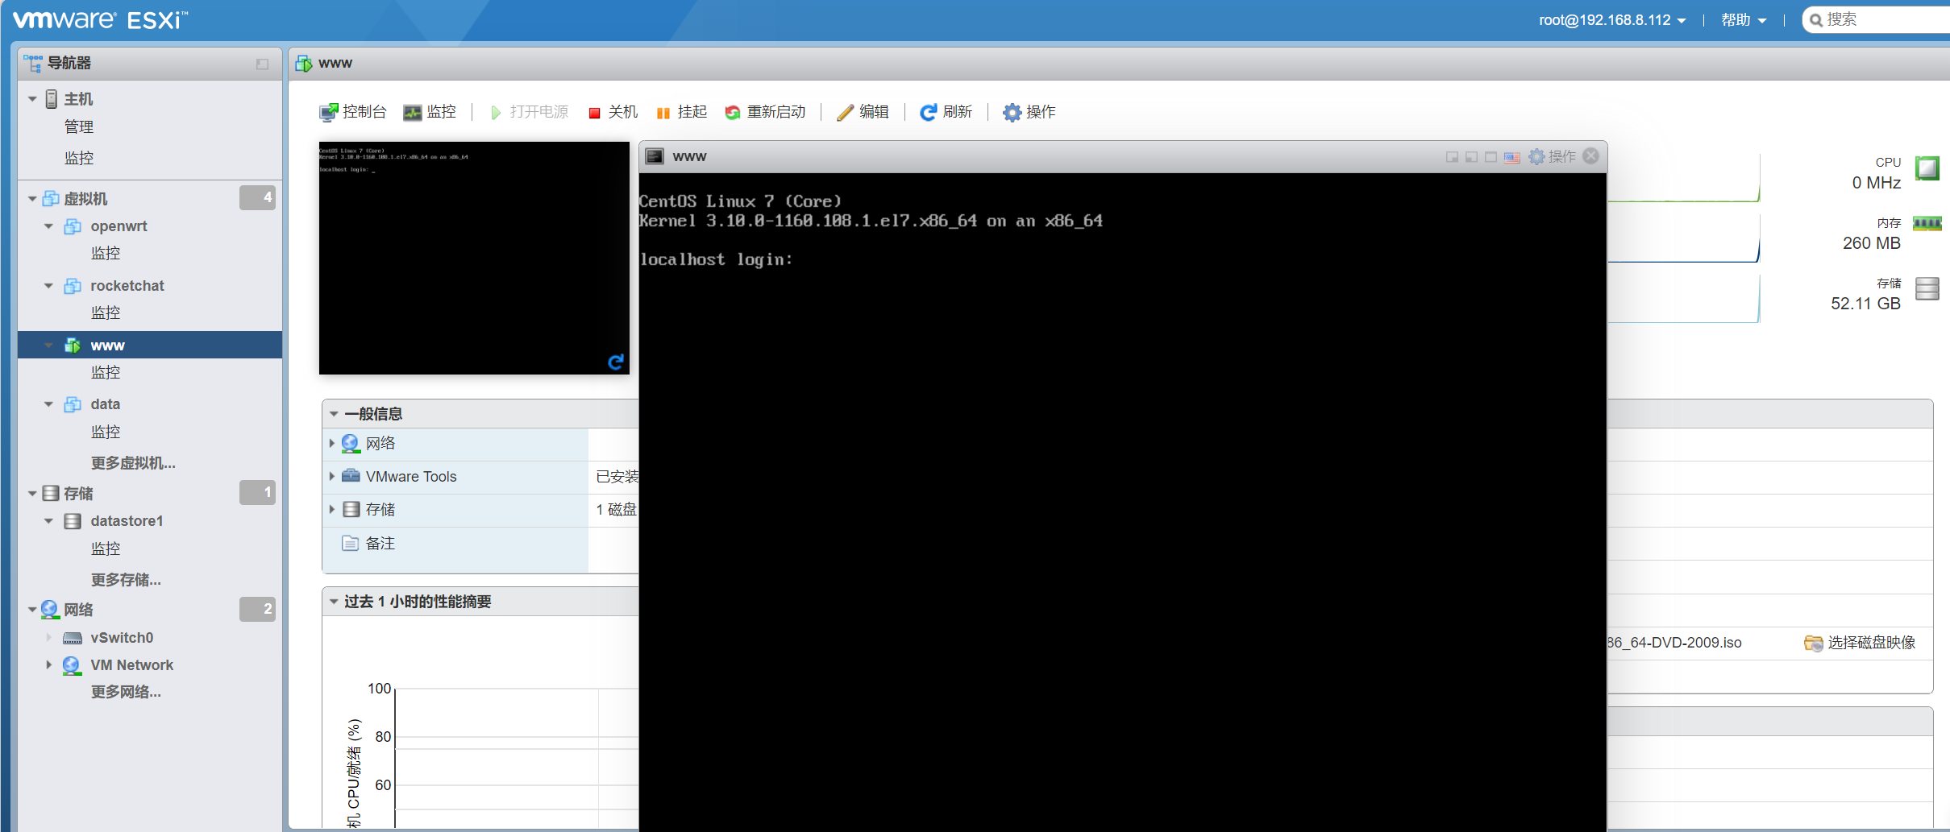Click the vSwitch0 switch icon
Viewport: 1950px width, 832px height.
click(x=73, y=638)
